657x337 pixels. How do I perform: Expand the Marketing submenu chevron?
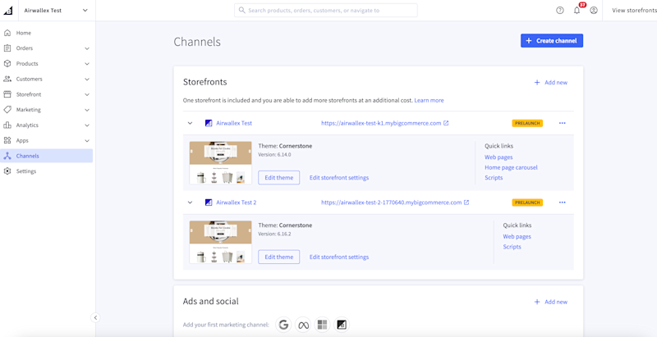pos(87,110)
